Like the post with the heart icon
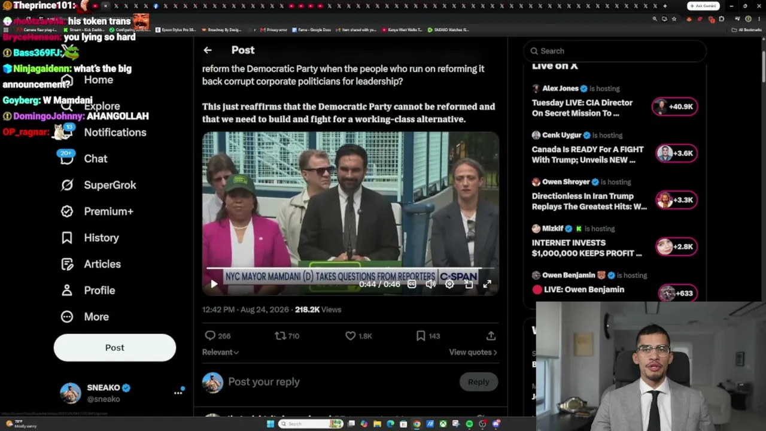Viewport: 766px width, 431px height. [x=351, y=336]
